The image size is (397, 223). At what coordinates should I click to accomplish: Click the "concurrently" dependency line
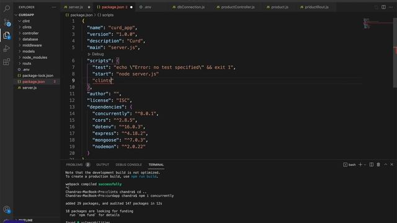coord(125,113)
